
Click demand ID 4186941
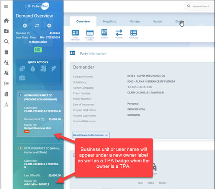click(x=55, y=33)
